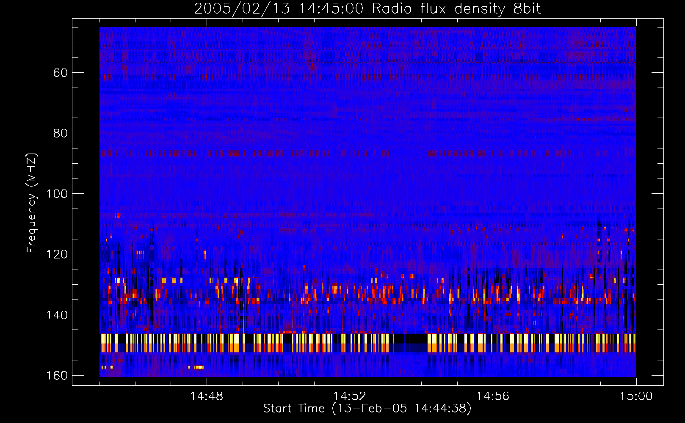
Task: Click the 60 frequency tick label
Action: 61,73
